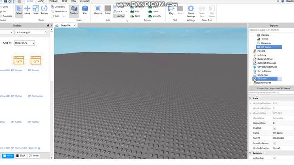This screenshot has width=294, height=165.
Task: Search the Toolbox with magnifier icon
Action: (x=46, y=33)
